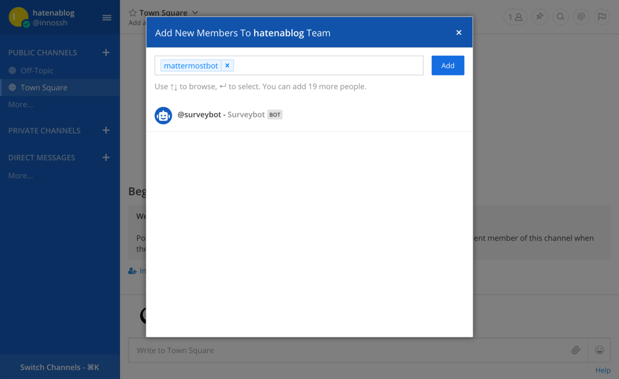Remove mattermostbot from selection

227,65
